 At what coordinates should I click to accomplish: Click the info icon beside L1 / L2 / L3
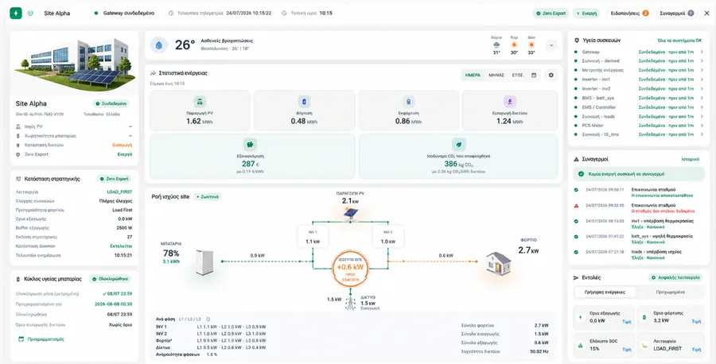coord(208,319)
